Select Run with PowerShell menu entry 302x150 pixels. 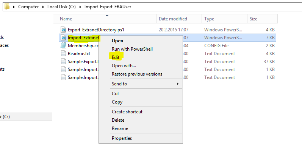[132, 49]
